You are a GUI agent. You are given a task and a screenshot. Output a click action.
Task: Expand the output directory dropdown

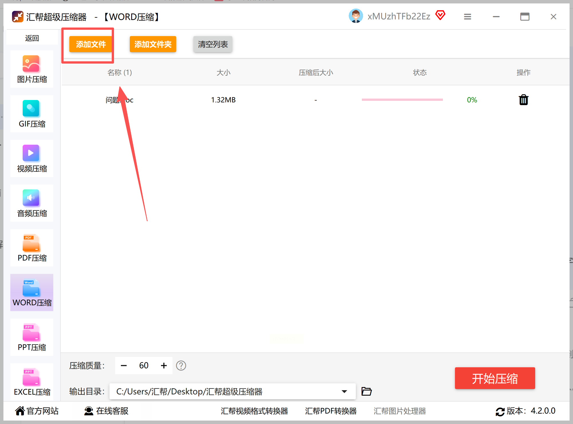point(344,391)
